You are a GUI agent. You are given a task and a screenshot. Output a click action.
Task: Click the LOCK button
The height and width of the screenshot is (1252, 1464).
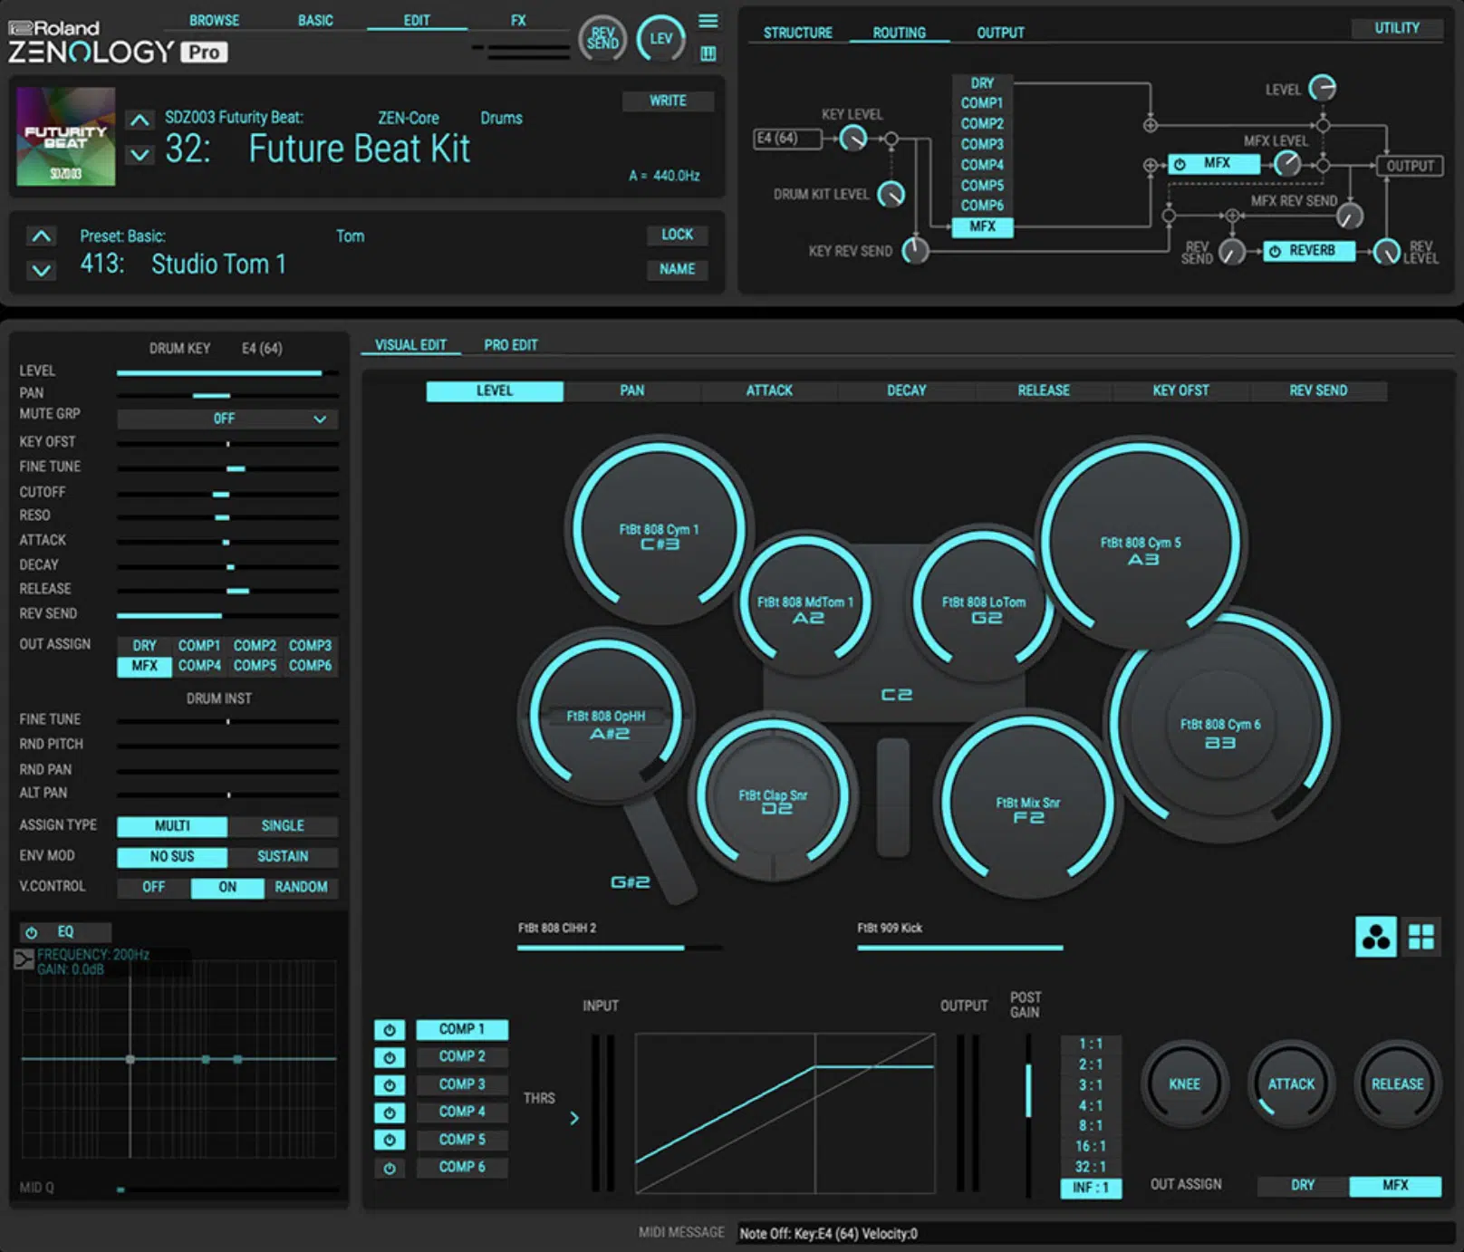click(x=677, y=235)
